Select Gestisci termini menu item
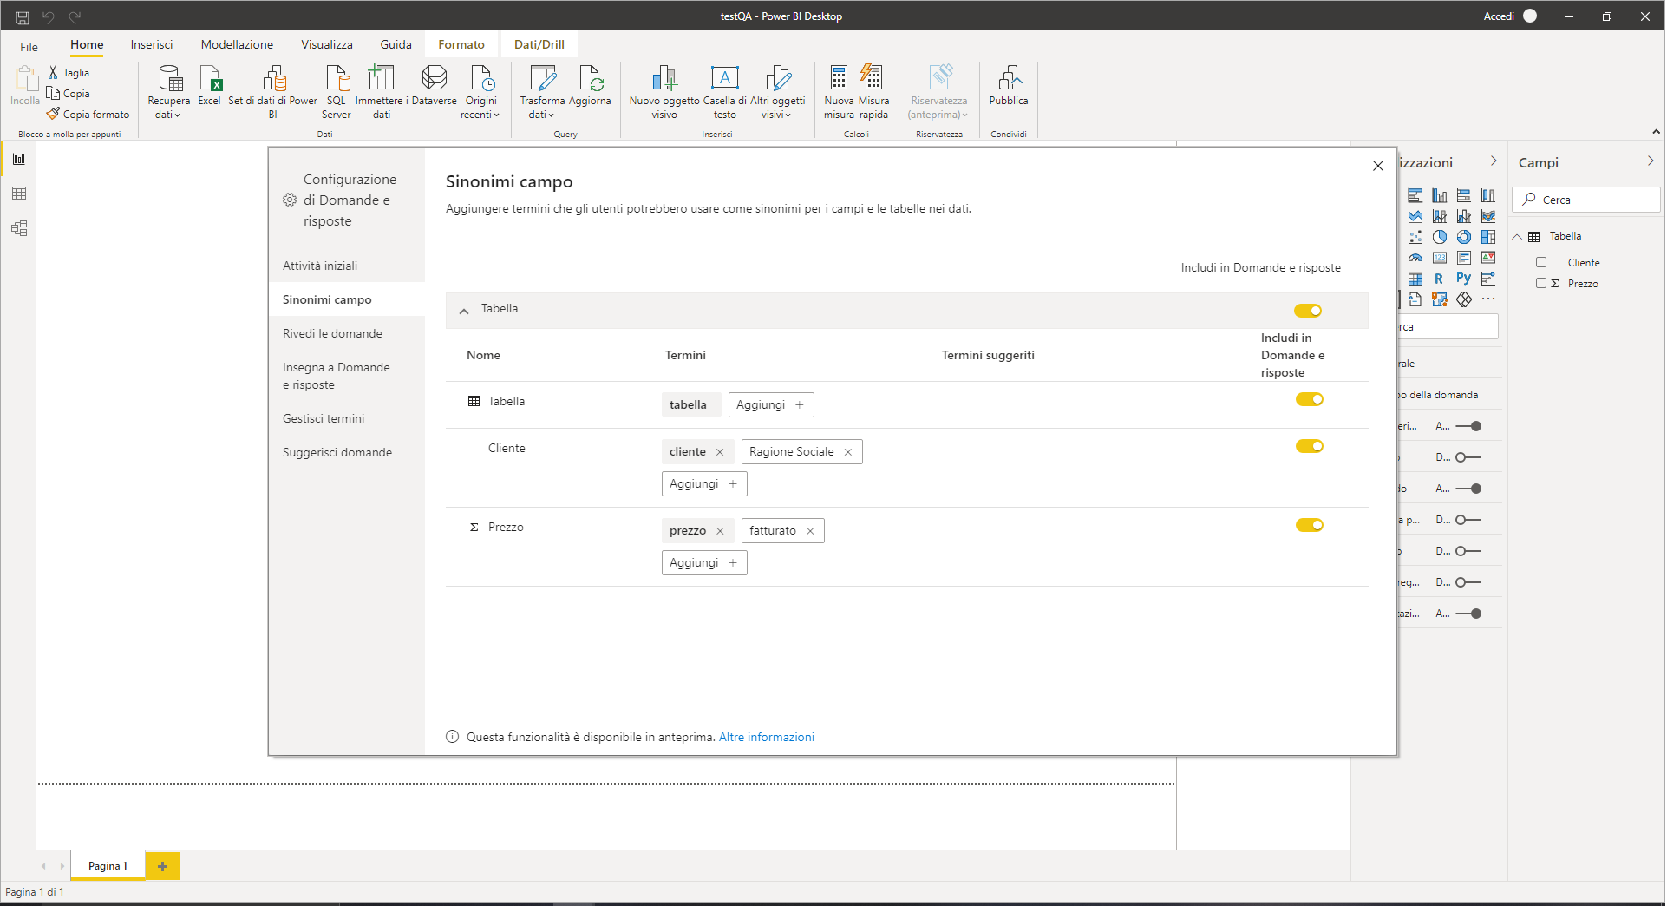Viewport: 1667px width, 906px height. (324, 419)
